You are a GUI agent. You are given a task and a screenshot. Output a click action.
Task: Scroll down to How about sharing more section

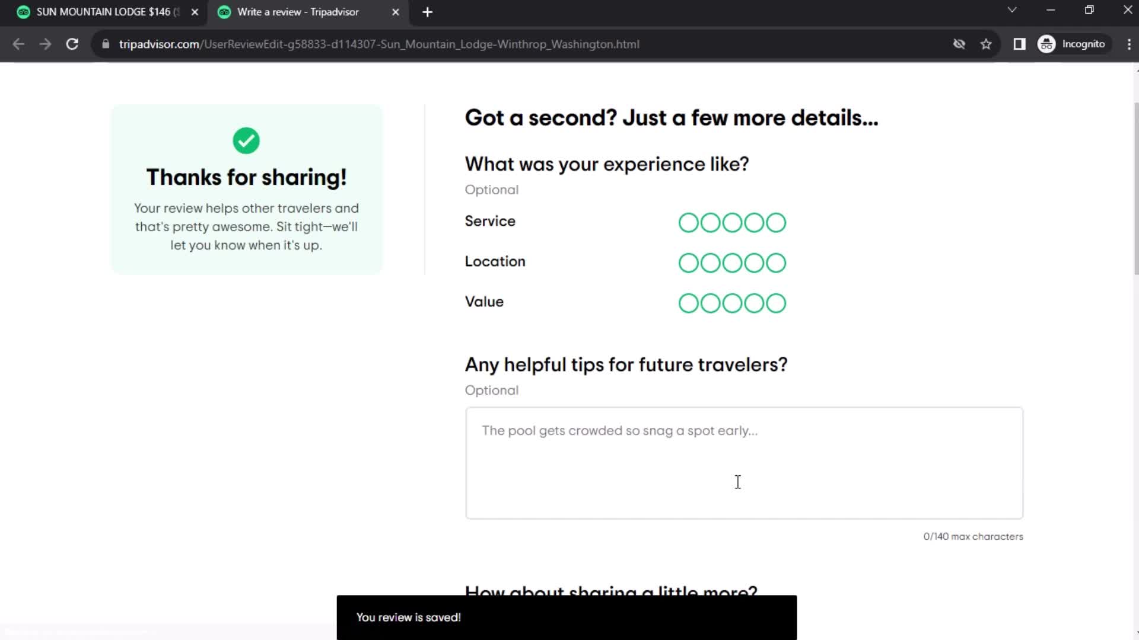pos(610,591)
